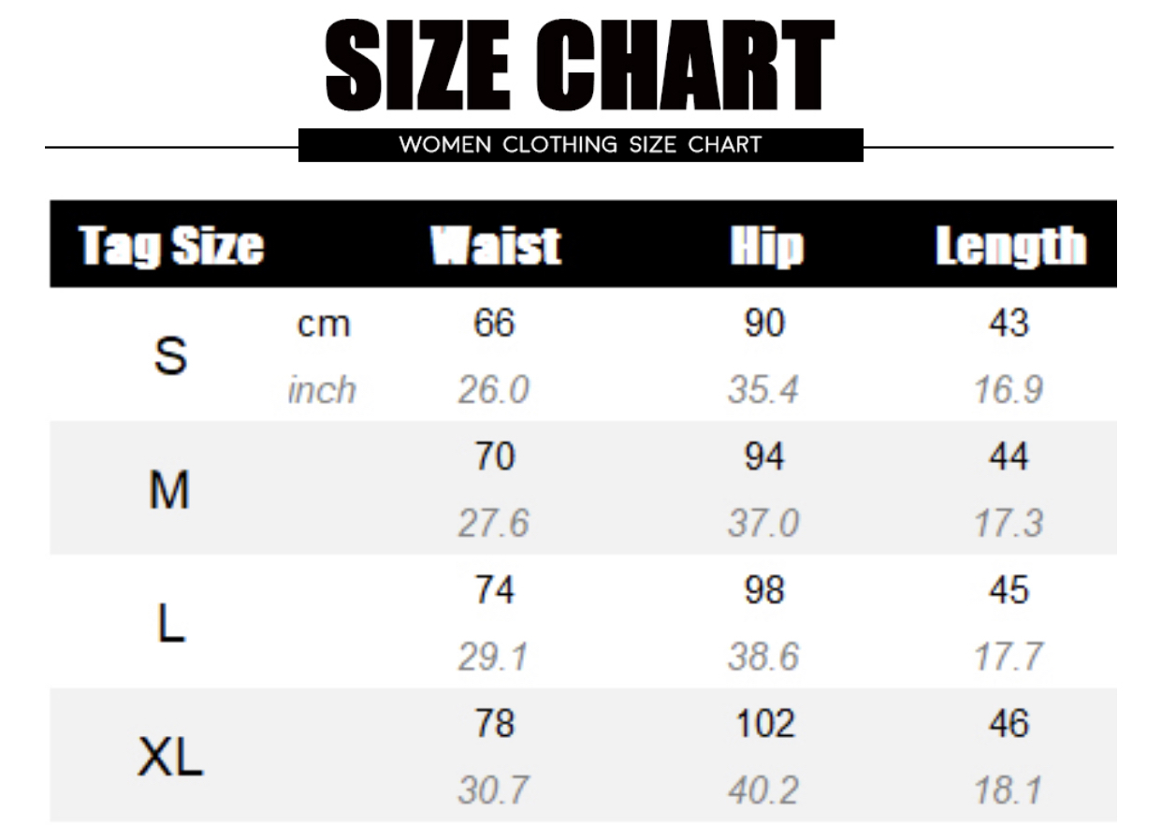Image resolution: width=1162 pixels, height=825 pixels.
Task: Select the M size label
Action: [x=169, y=489]
